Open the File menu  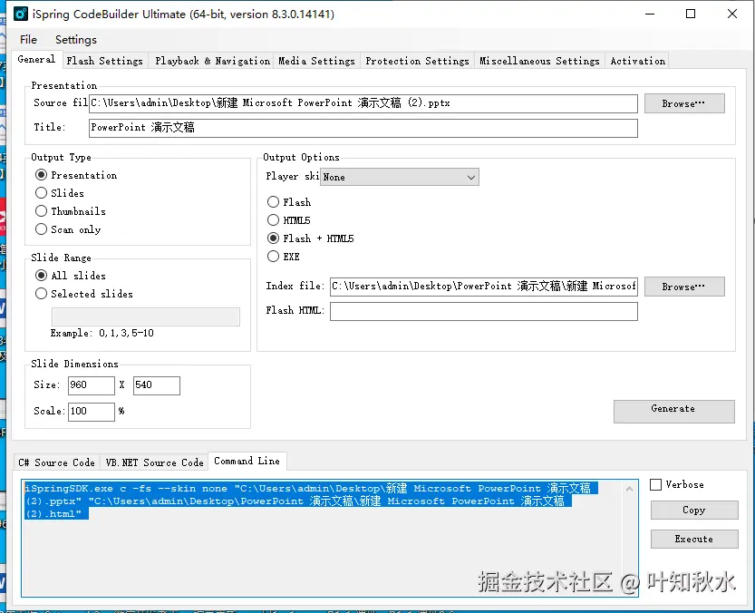click(x=28, y=40)
